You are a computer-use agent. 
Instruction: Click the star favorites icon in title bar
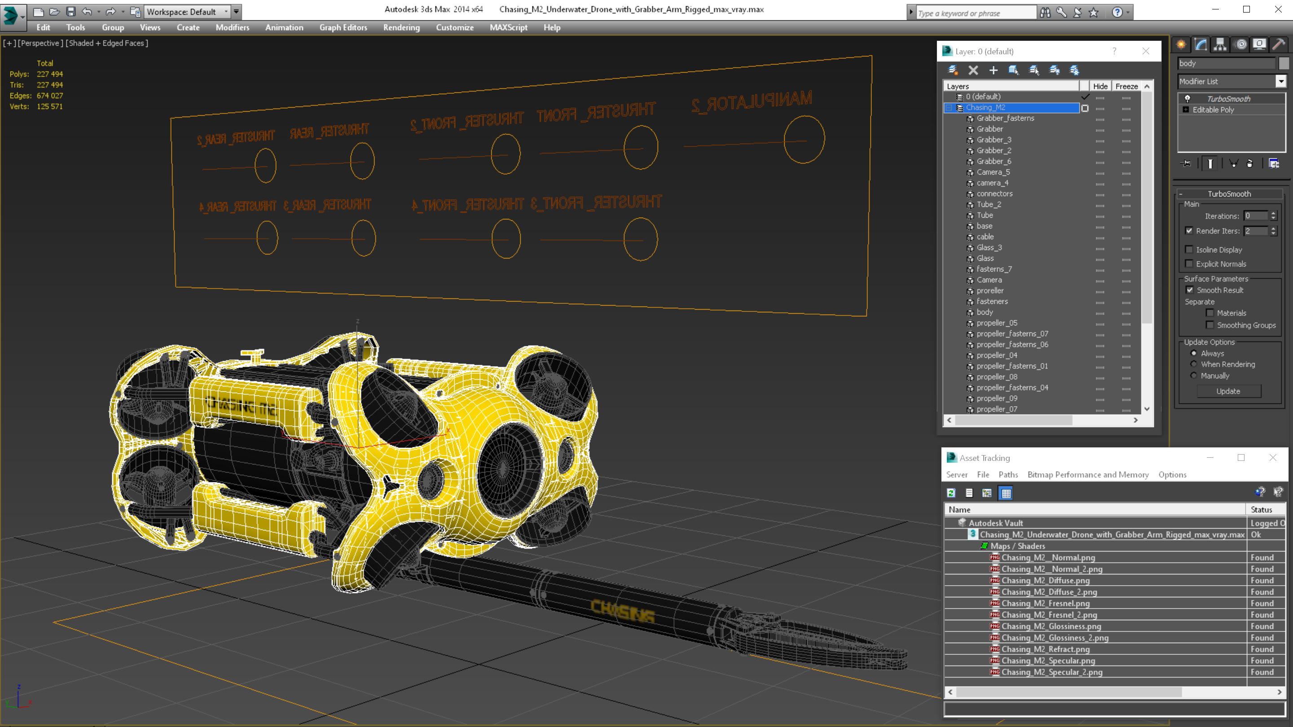[1094, 13]
